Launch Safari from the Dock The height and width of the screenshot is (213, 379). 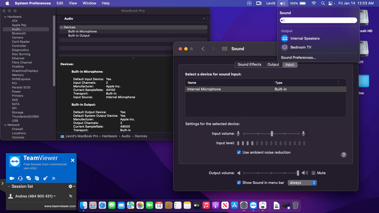[x=102, y=205]
